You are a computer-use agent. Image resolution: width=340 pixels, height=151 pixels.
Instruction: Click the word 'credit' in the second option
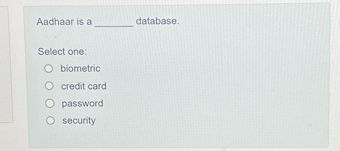[x=73, y=86]
